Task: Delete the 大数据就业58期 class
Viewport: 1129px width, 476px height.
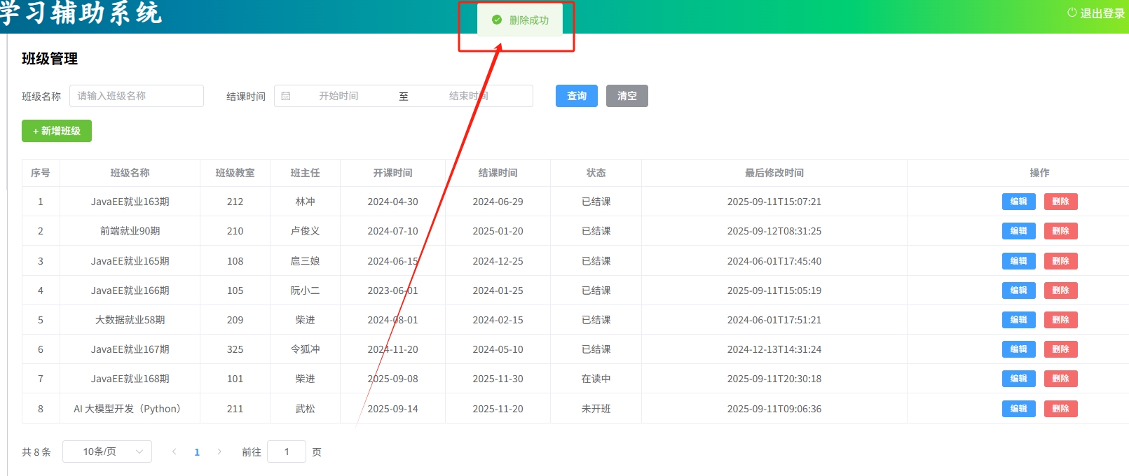Action: [x=1061, y=320]
